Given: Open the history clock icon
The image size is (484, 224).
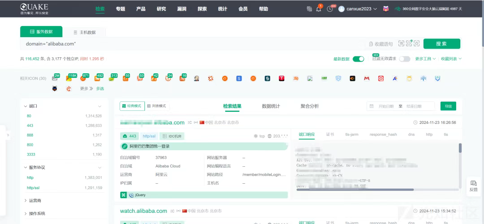Looking at the screenshot, I should click(330, 9).
